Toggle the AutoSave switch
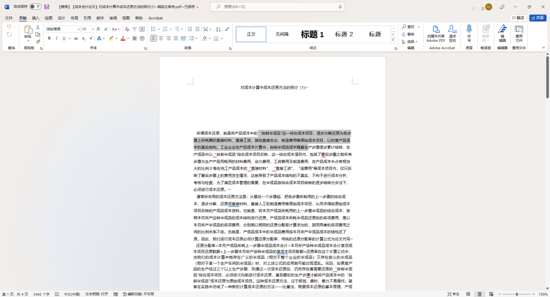The image size is (550, 297). click(35, 7)
